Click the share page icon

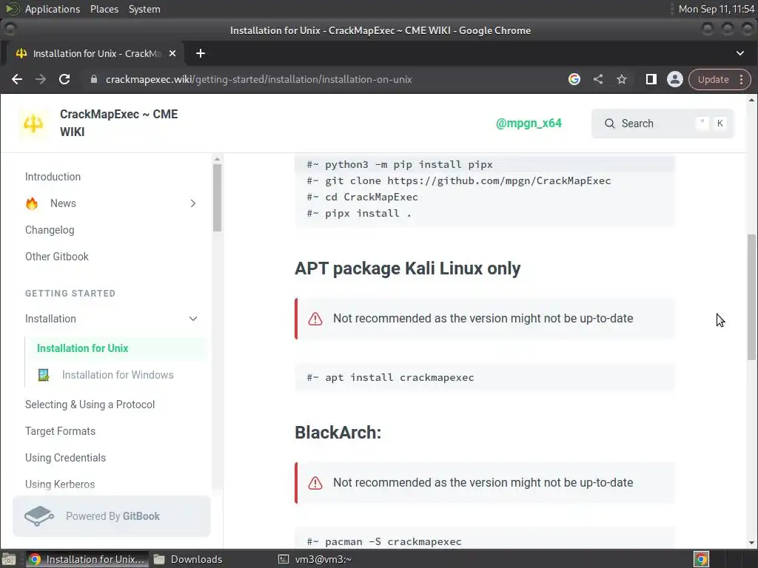click(598, 79)
